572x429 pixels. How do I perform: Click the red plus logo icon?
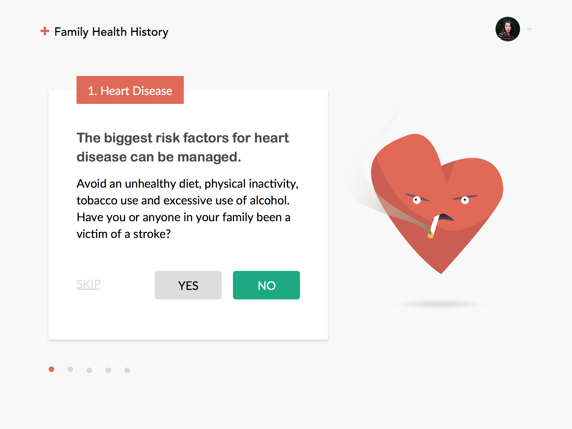tap(45, 31)
